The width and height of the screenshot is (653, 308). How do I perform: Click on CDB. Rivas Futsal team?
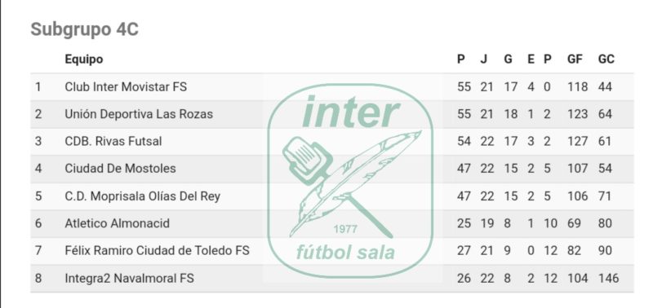pyautogui.click(x=113, y=141)
